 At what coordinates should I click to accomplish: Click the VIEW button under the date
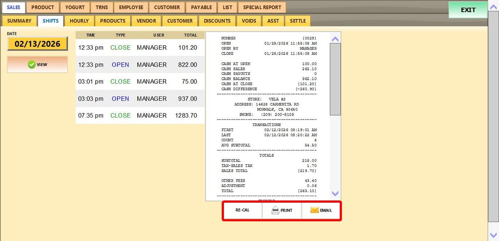click(x=37, y=65)
